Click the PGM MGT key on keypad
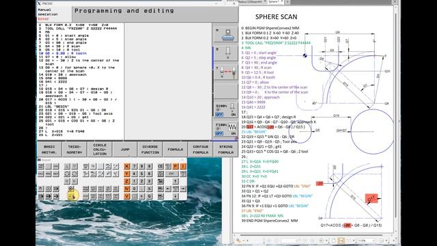The image size is (437, 246). point(41,166)
